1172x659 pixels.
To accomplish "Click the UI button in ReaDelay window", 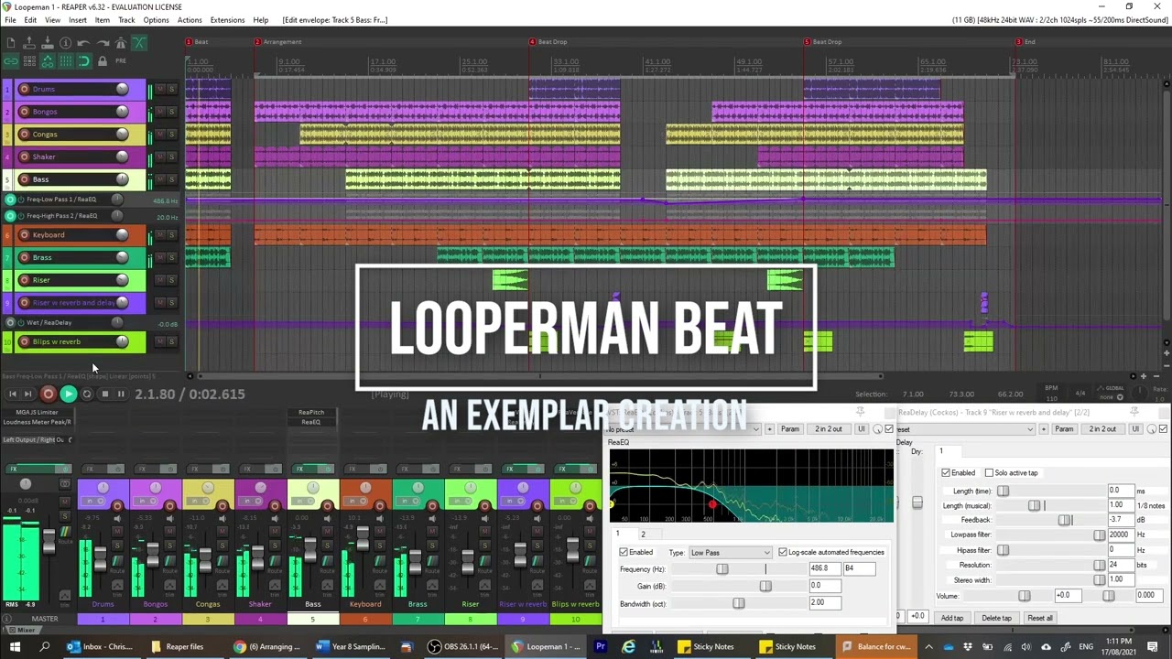I will (1136, 429).
